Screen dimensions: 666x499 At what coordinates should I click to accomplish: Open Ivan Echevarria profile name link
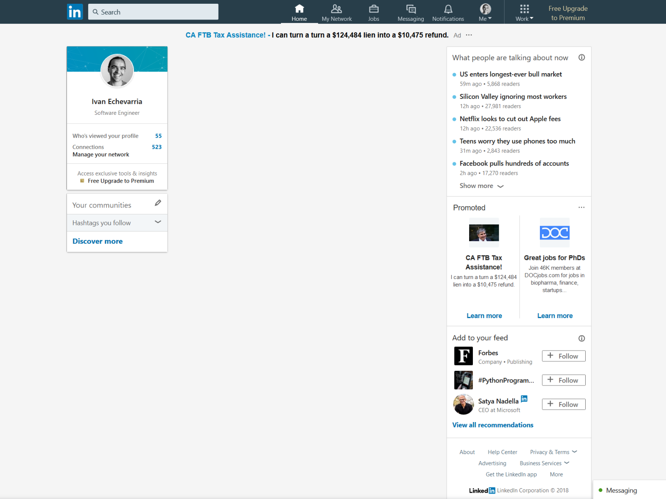pos(117,101)
